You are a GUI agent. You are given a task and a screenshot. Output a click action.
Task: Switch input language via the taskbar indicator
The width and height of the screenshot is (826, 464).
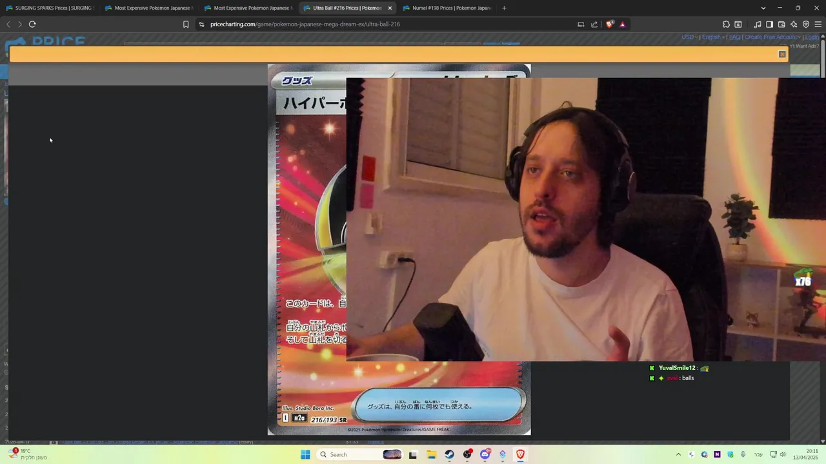(x=758, y=454)
